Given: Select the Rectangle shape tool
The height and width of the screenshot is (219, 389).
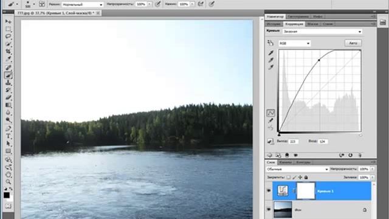Looking at the screenshot, I should tap(8, 151).
